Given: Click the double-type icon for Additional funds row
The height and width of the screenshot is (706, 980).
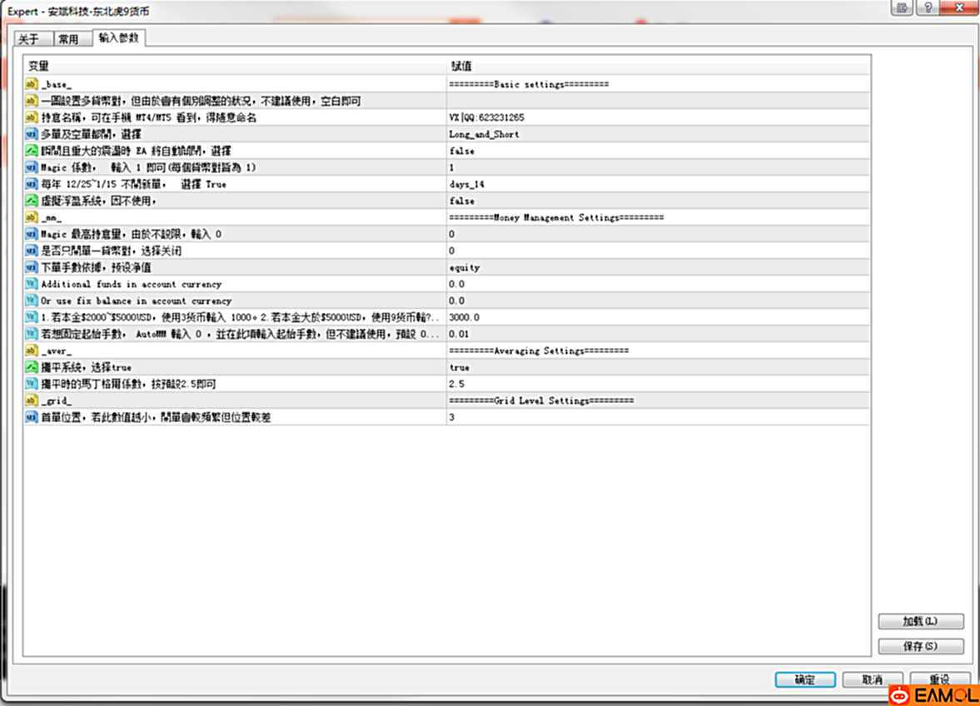Looking at the screenshot, I should click(x=32, y=284).
